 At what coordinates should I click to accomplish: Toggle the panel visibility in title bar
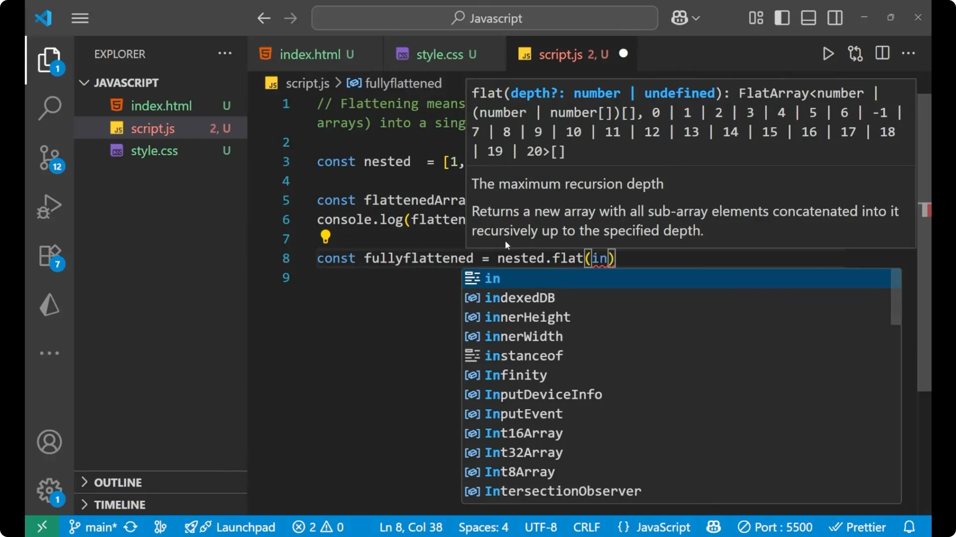pos(808,18)
